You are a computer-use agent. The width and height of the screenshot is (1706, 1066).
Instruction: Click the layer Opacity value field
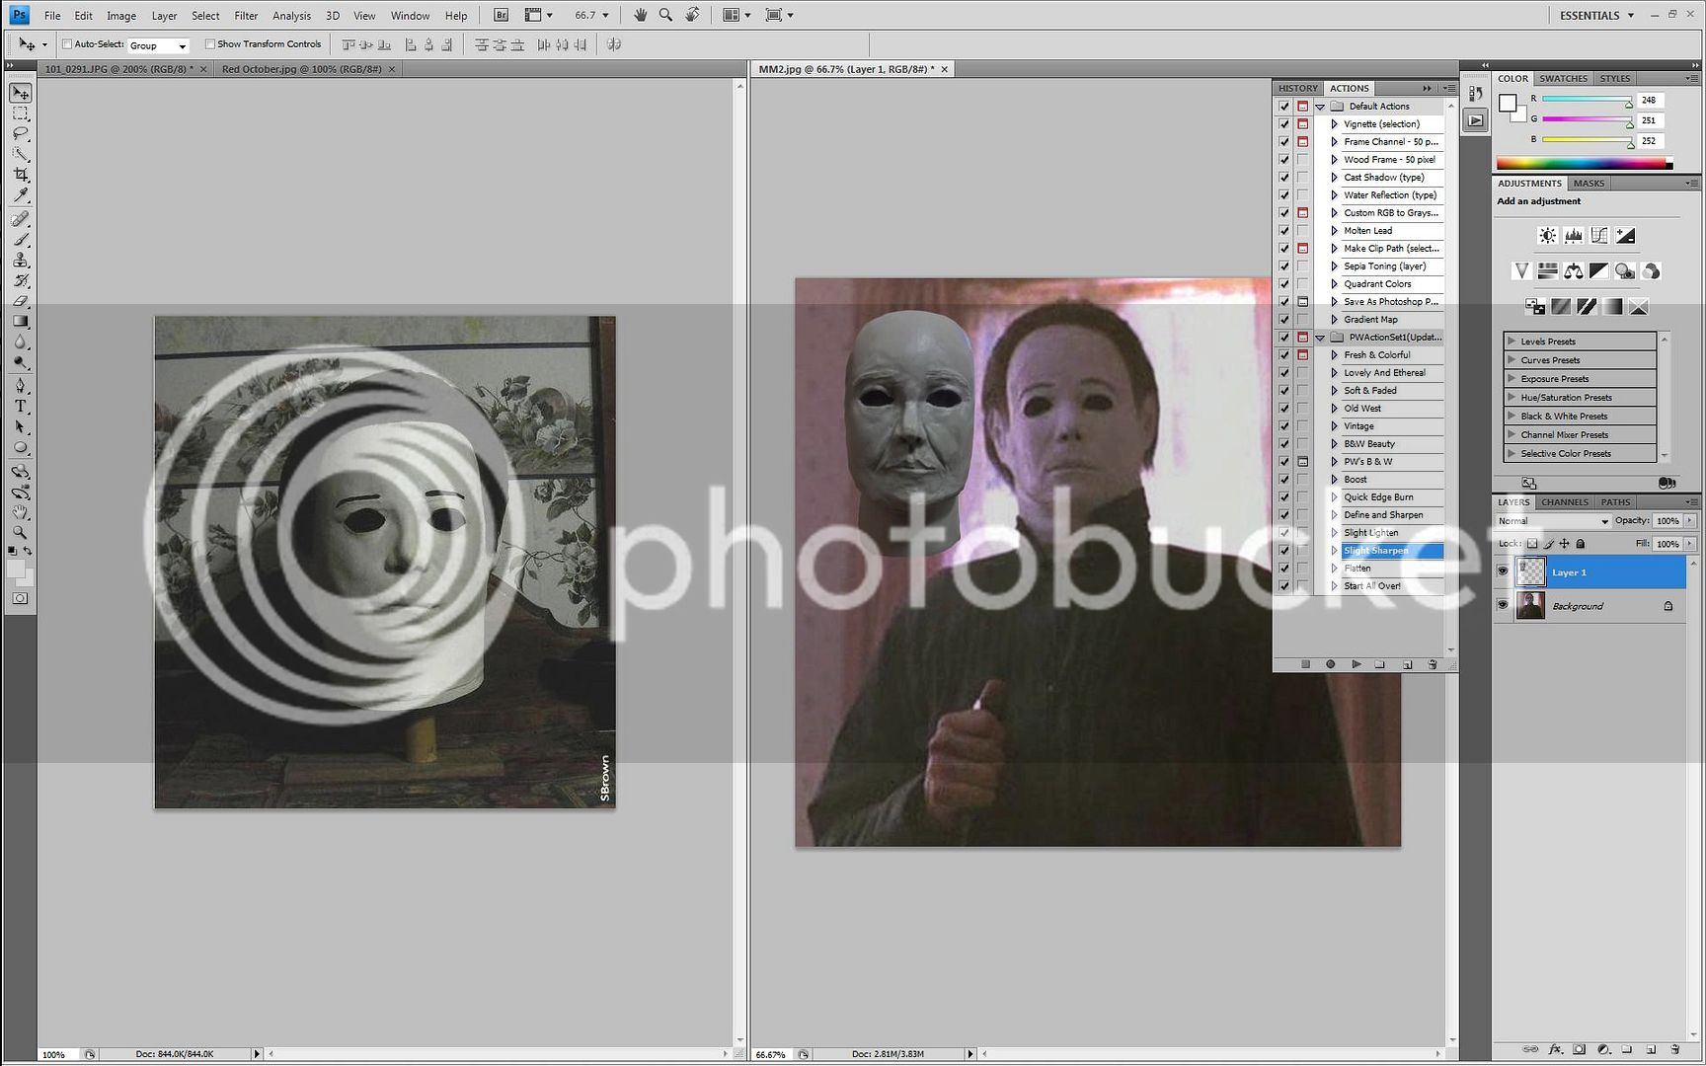(1667, 521)
